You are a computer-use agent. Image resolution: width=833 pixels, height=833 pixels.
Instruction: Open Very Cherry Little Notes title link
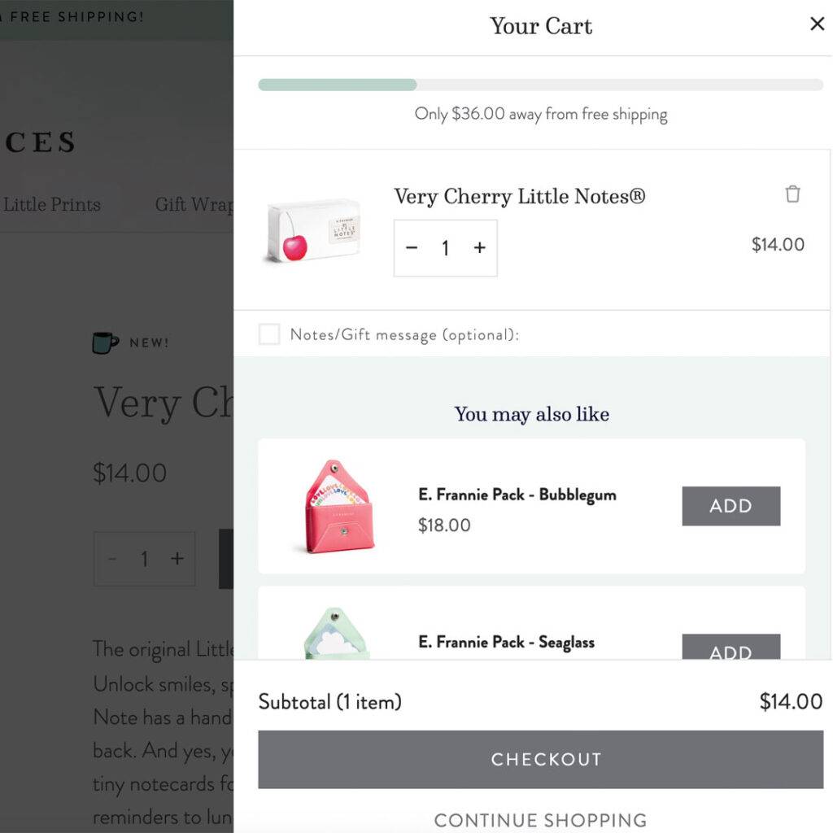click(x=520, y=197)
